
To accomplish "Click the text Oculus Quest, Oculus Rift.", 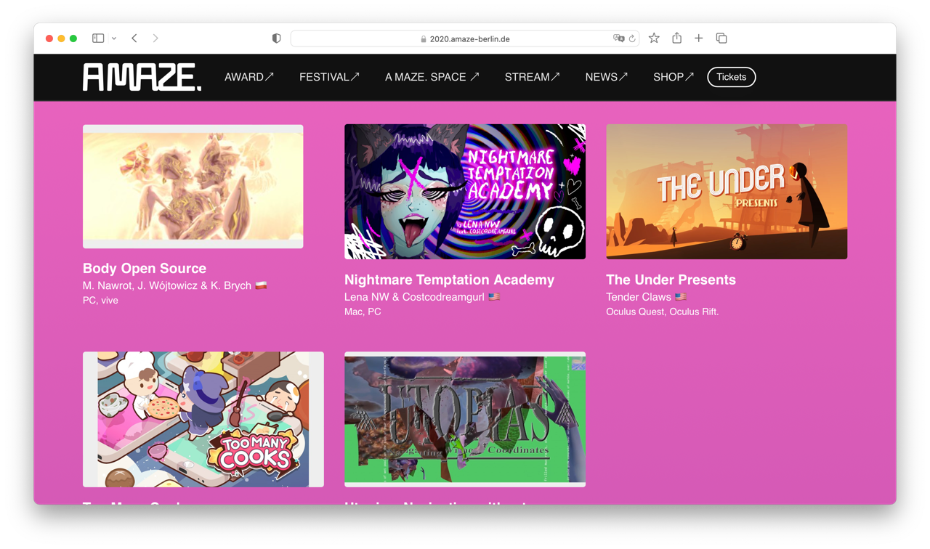I will (x=663, y=312).
